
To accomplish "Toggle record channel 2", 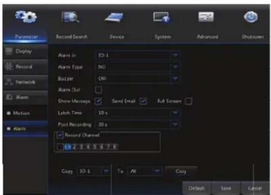I will pyautogui.click(x=74, y=147).
